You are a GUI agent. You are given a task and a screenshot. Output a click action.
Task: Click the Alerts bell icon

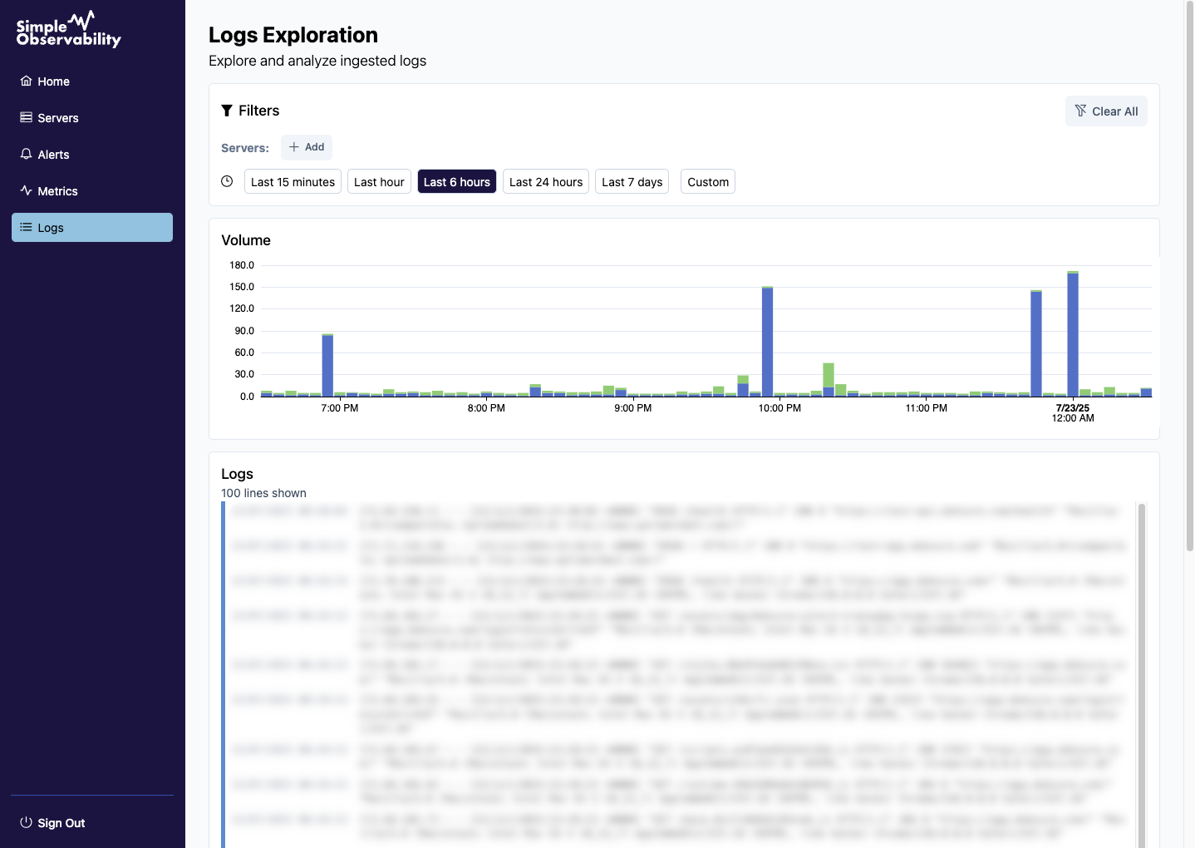[27, 155]
